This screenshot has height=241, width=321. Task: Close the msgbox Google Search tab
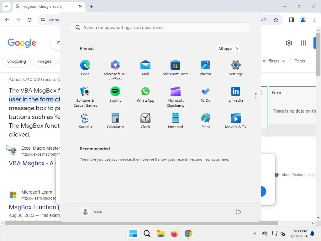pos(80,6)
